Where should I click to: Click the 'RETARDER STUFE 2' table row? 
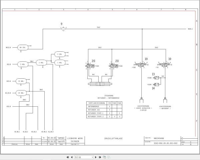pyautogui.click(x=104, y=117)
